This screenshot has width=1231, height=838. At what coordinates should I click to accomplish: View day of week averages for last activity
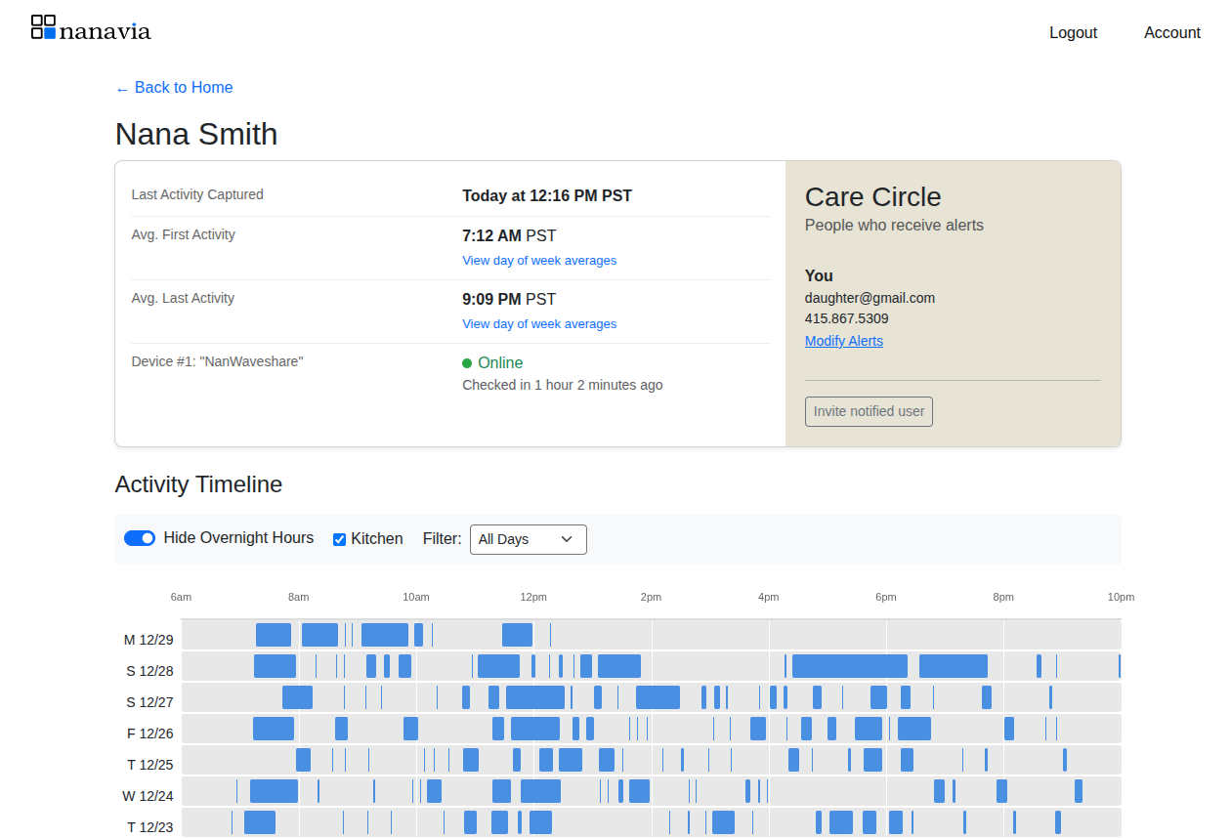click(x=539, y=323)
